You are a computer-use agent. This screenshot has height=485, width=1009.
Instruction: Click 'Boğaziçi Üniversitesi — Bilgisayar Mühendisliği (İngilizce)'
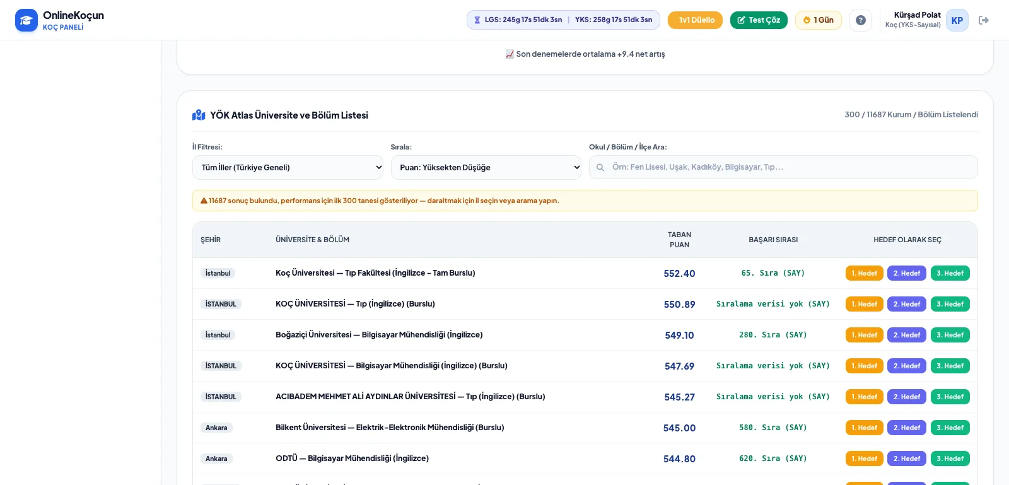(x=379, y=335)
